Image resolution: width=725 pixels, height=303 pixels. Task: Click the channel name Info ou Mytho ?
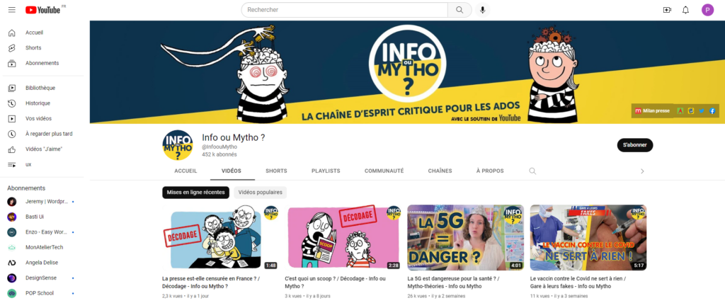click(234, 137)
